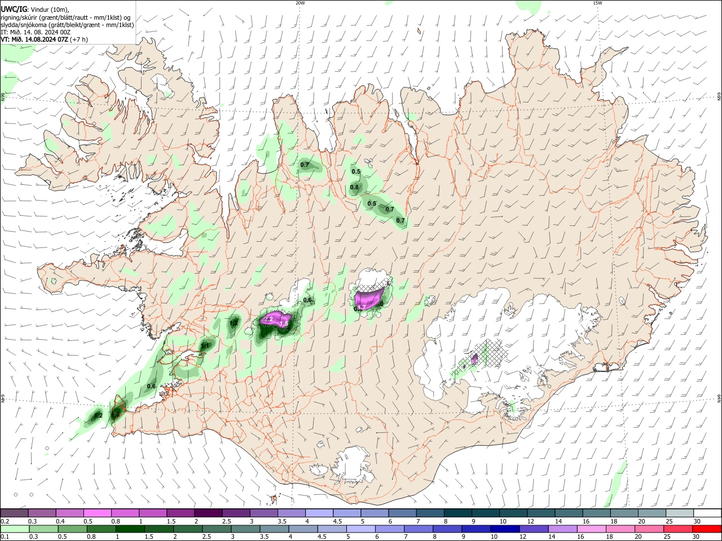
Task: Pick the deep navy swatch labeled 10 in the lower legend
Action: coord(504,529)
